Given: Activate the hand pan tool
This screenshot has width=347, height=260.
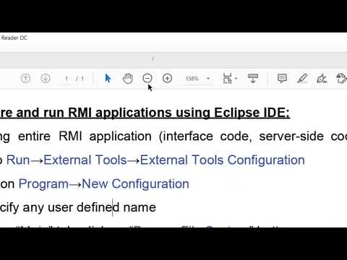Looking at the screenshot, I should coord(127,78).
